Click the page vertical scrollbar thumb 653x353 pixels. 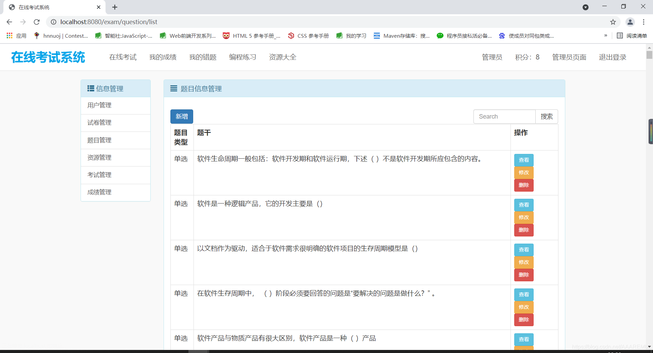click(649, 55)
